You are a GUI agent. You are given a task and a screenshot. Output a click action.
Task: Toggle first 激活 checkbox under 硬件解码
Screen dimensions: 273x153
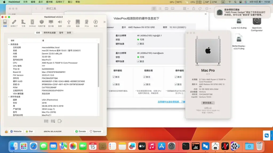(114, 77)
